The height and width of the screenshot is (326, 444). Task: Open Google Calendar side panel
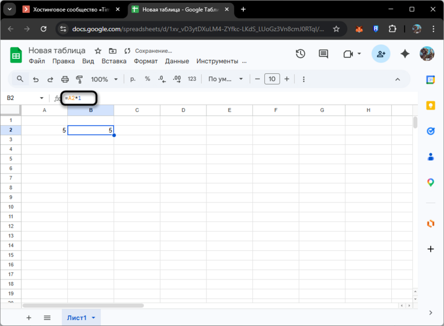(431, 80)
